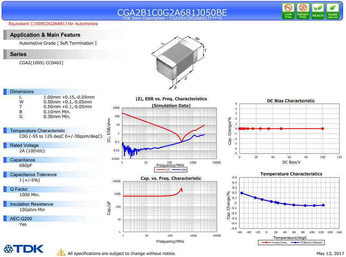Image resolution: width=346 pixels, height=257 pixels.
Task: Click the blue TCBias(1/2Rated) legend entry
Action: [x=306, y=242]
